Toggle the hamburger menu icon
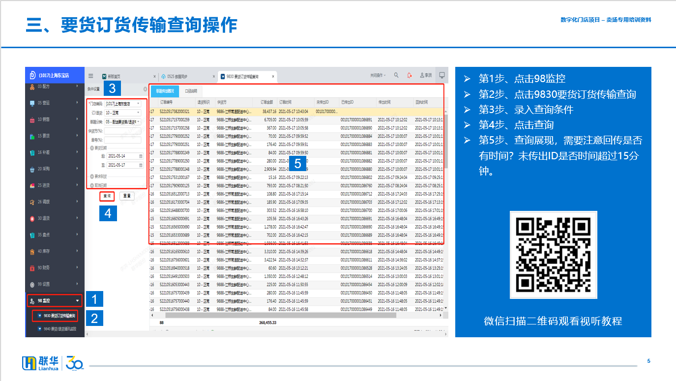This screenshot has width=676, height=381. [91, 76]
